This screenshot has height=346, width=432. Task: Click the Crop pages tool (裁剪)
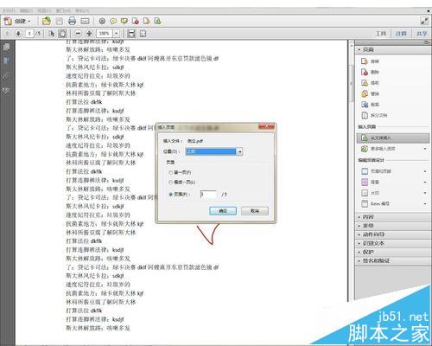(371, 105)
